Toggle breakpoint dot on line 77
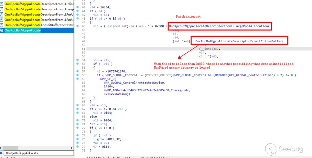The image size is (312, 158). 77,147
